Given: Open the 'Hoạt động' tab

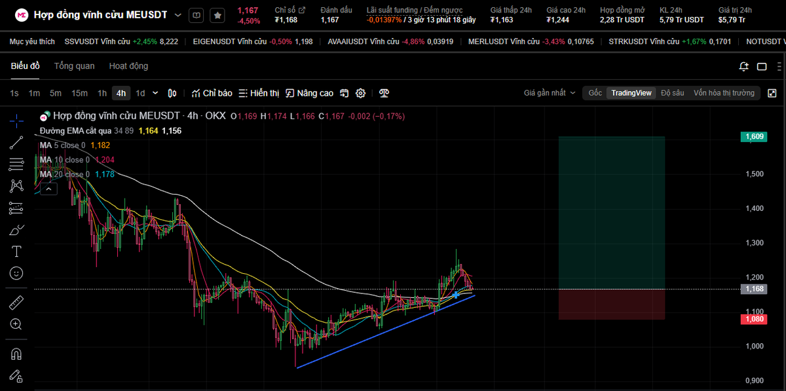Looking at the screenshot, I should 128,66.
